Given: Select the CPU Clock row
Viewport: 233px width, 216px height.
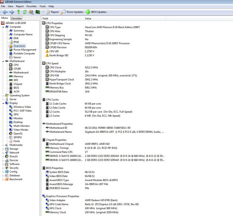Looking at the screenshot, I should point(104,67).
